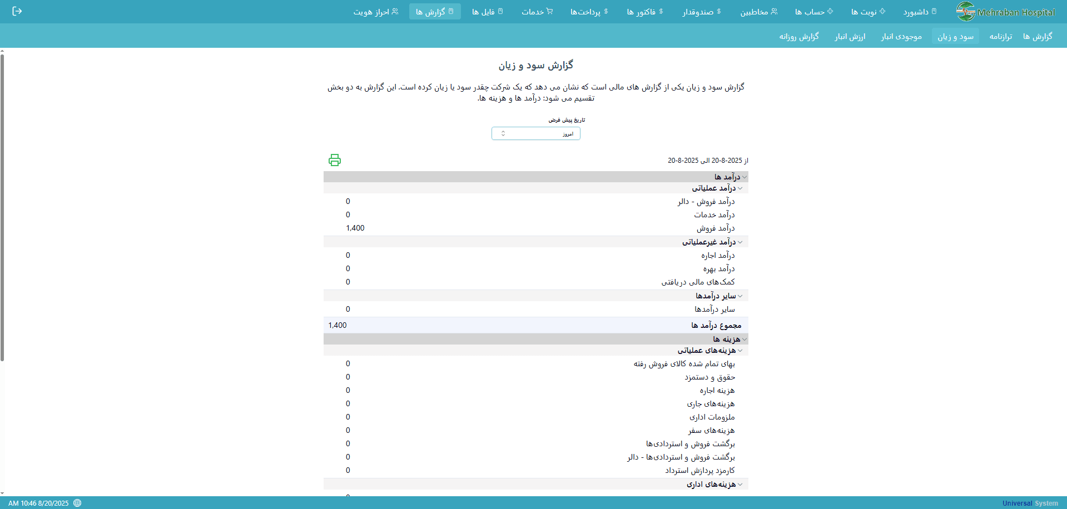The width and height of the screenshot is (1067, 509).
Task: Switch to the ترازنامه tab
Action: (1001, 36)
